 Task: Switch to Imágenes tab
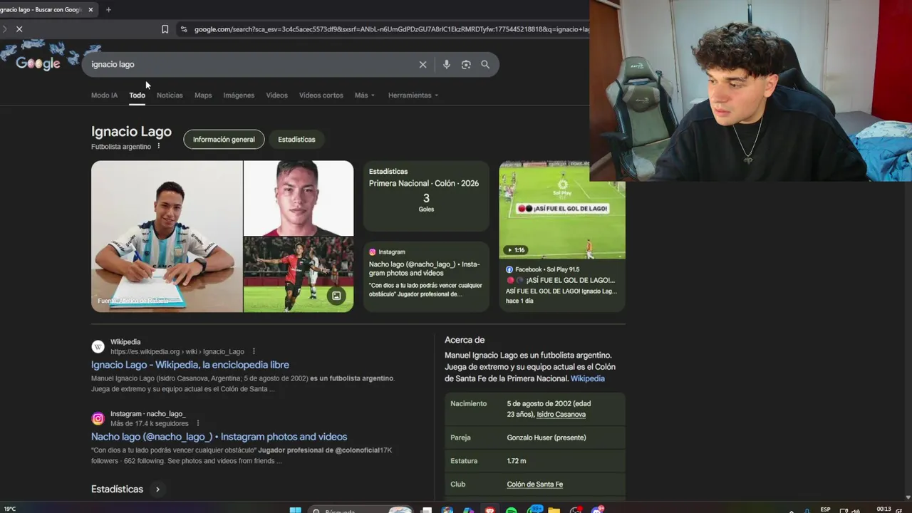tap(239, 95)
